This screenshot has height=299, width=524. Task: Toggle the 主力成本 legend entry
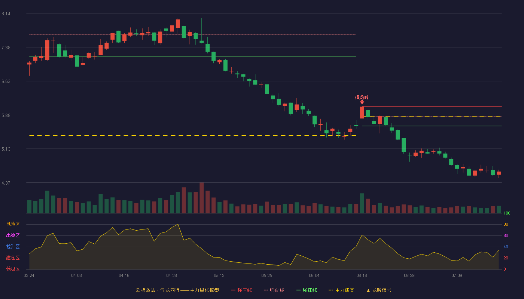point(341,290)
